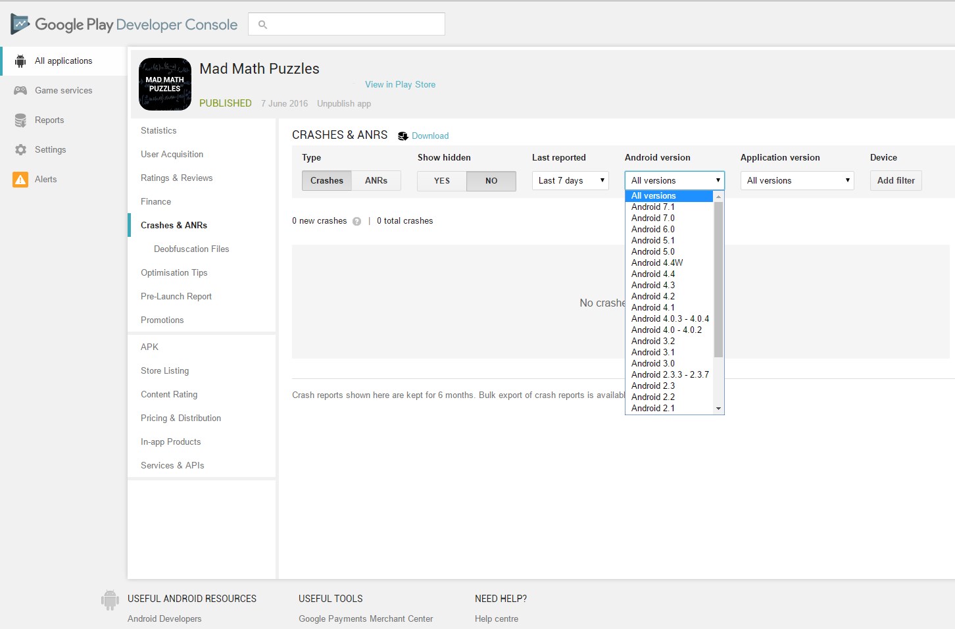Set Show hidden to YES

click(x=441, y=180)
